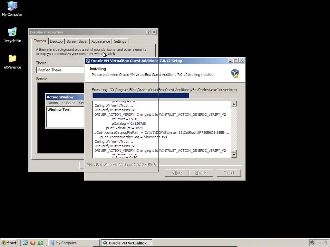Screen dimensions: 330x247
Task: Switch to the Desktop tab
Action: click(x=56, y=41)
